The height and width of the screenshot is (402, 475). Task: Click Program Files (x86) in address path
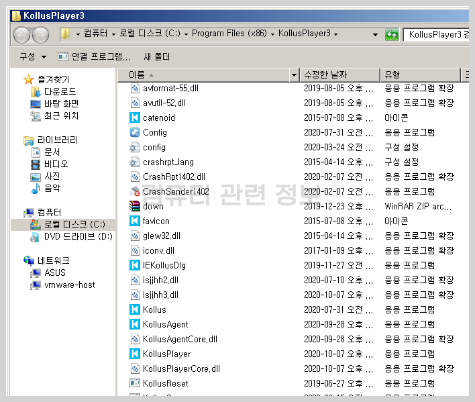(x=229, y=34)
